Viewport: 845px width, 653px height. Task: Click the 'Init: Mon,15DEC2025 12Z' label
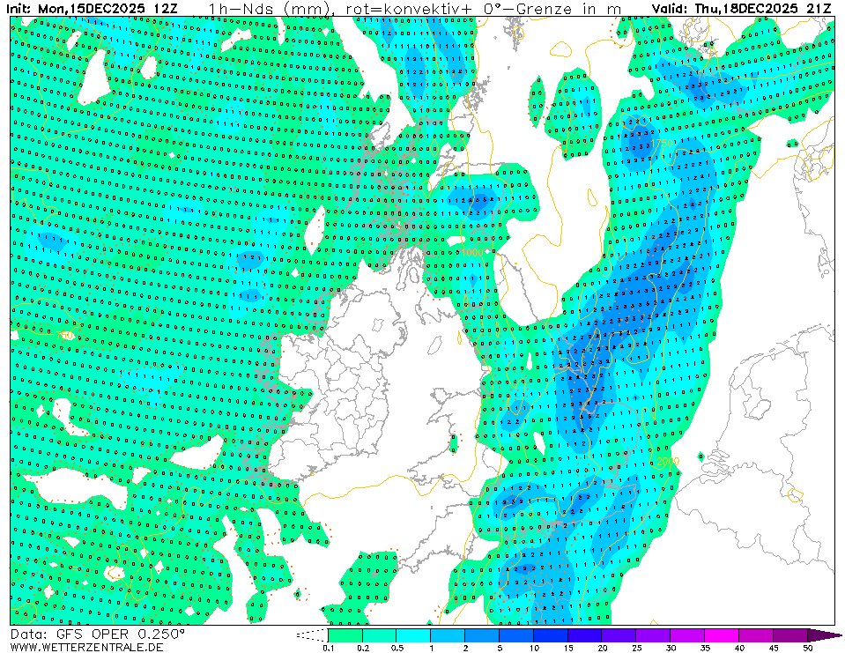(91, 9)
